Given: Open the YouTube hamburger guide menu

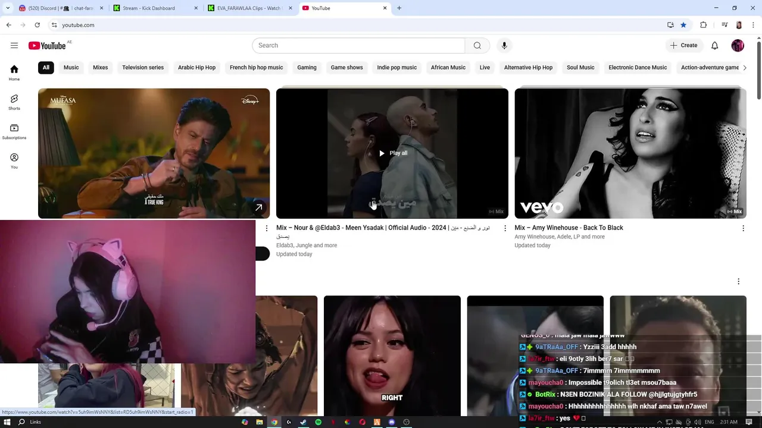Looking at the screenshot, I should click(x=14, y=45).
